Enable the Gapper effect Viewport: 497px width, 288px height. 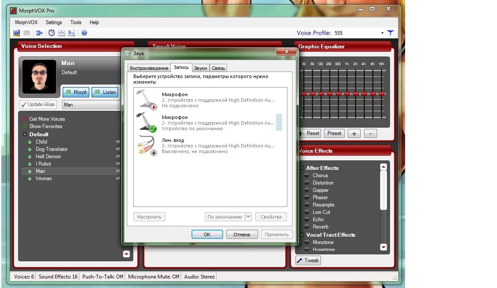(307, 190)
